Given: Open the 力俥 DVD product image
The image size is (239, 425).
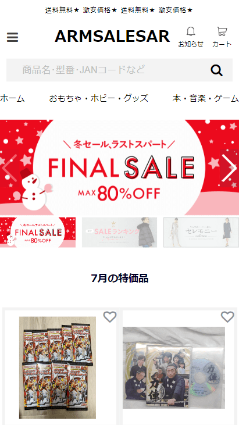Looking at the screenshot, I should (x=174, y=367).
